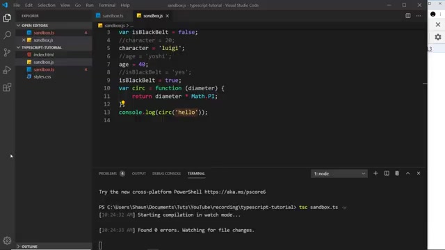Open the editor More Actions menu

coord(419,16)
